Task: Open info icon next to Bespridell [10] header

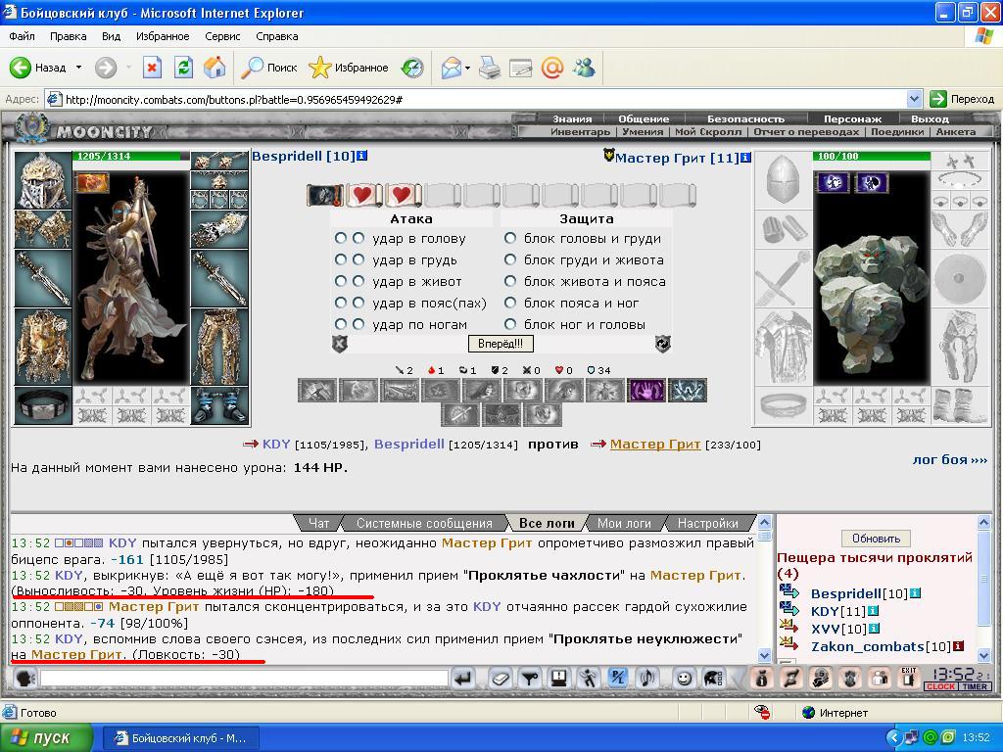Action: [x=362, y=156]
